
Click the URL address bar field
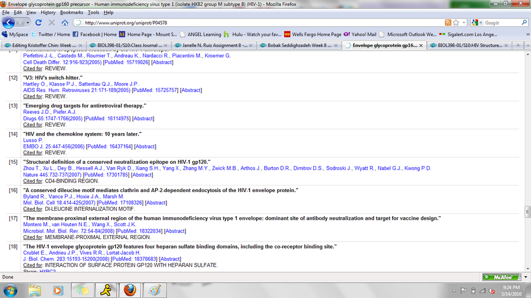260,22
